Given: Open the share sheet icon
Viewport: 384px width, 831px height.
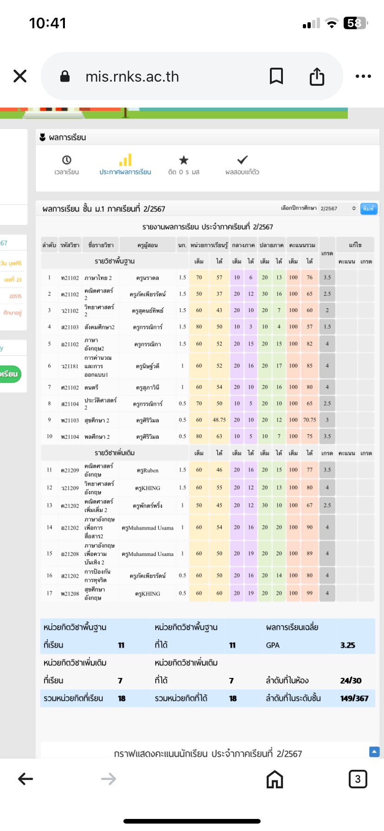Looking at the screenshot, I should click(317, 76).
